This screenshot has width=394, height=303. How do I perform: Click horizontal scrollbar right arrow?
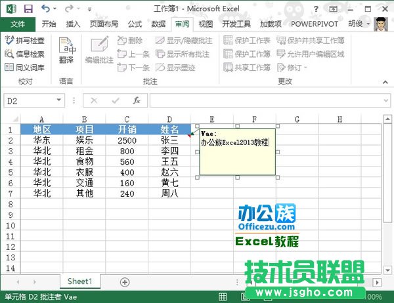click(377, 282)
